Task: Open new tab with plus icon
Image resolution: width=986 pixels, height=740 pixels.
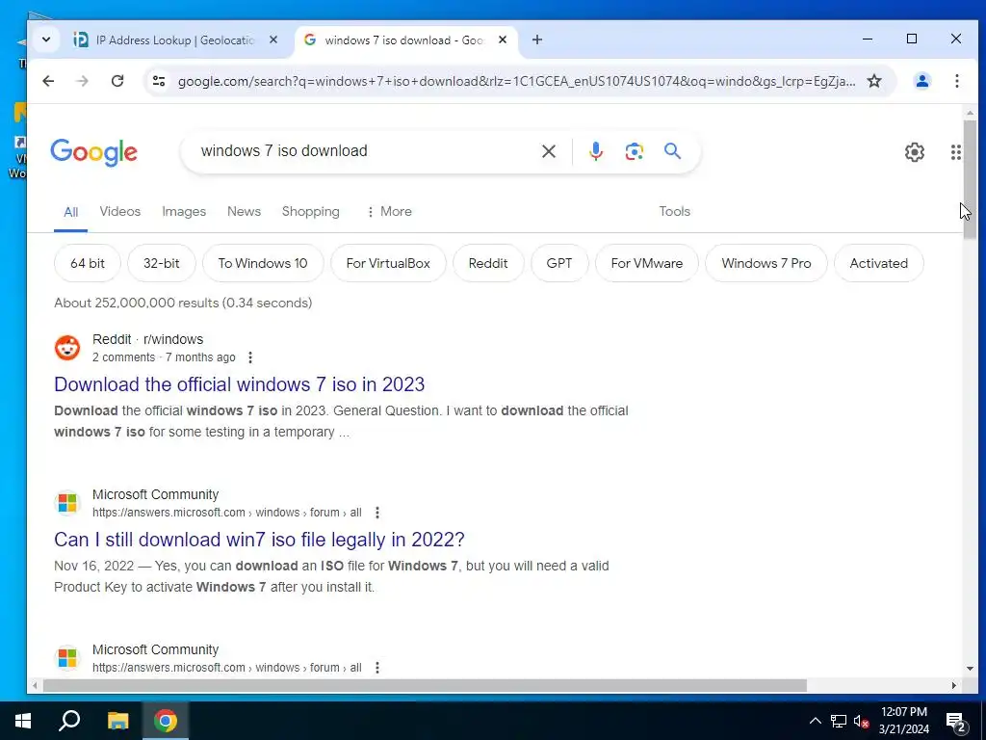Action: [537, 40]
